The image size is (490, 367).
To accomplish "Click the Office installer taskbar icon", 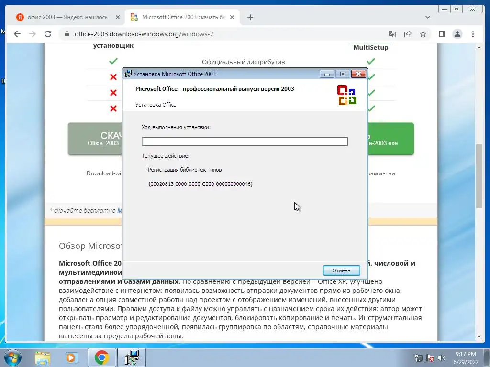I will [x=132, y=357].
